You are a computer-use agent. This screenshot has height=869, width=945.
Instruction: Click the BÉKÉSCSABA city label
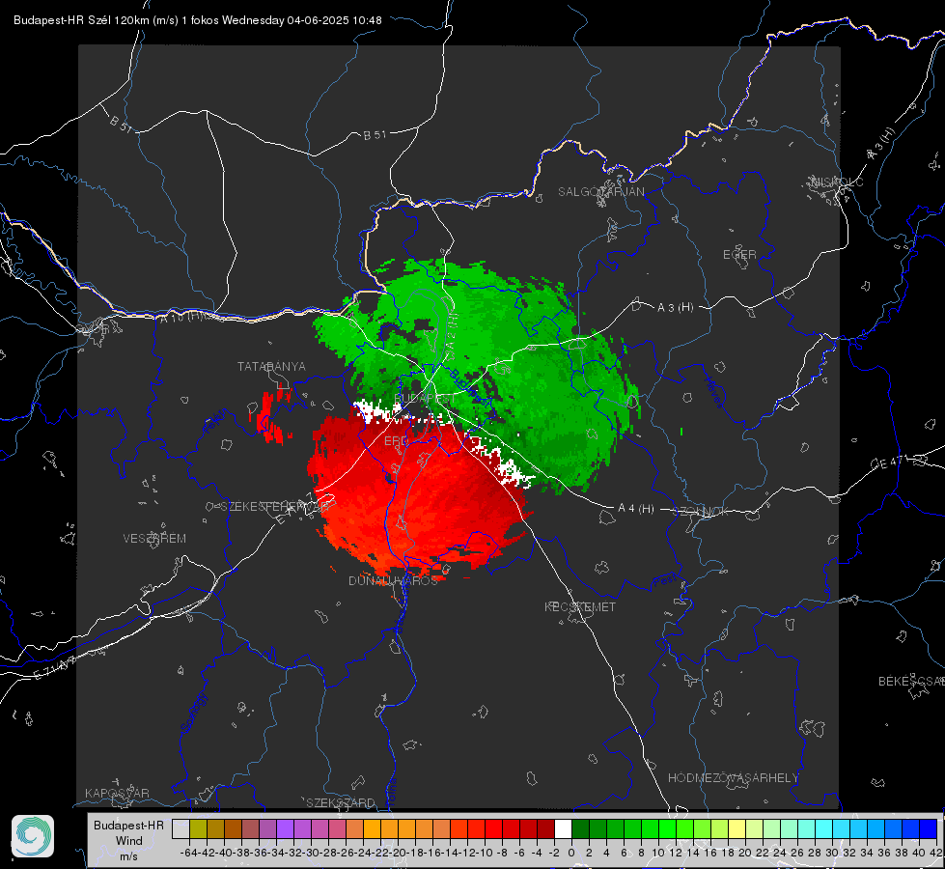point(911,681)
